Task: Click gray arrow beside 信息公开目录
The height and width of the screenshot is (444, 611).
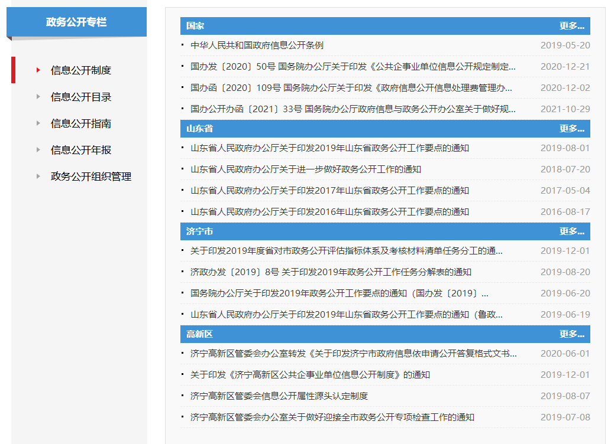Action: point(38,96)
